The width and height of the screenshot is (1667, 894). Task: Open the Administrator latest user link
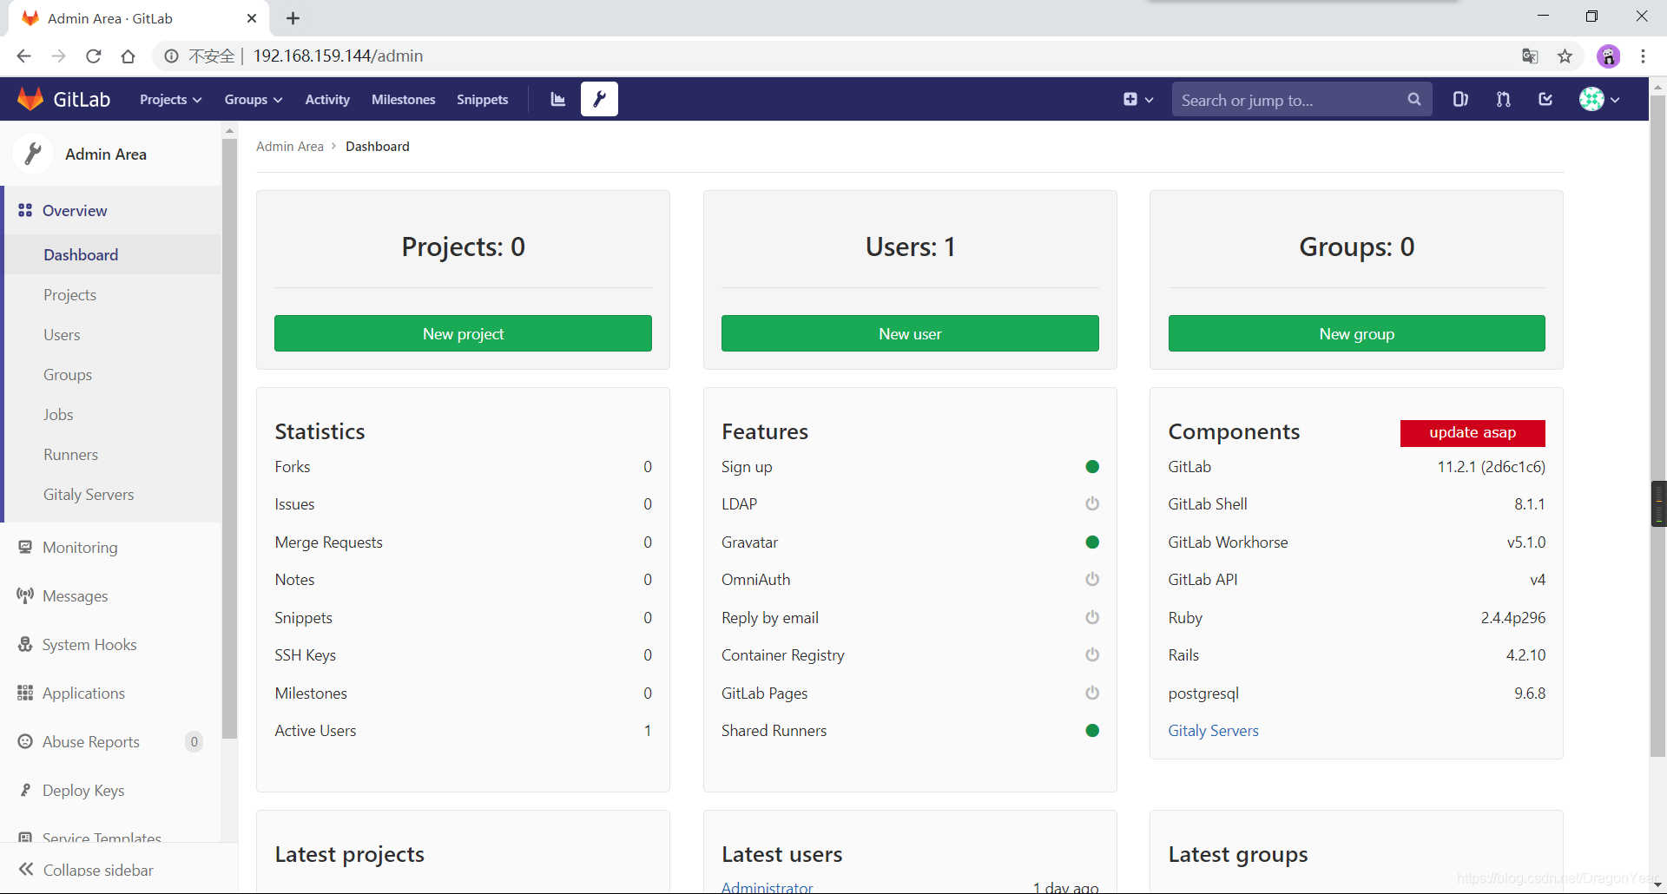coord(768,887)
